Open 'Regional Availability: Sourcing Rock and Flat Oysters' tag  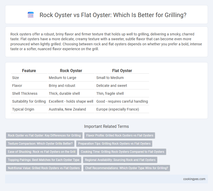(120, 160)
